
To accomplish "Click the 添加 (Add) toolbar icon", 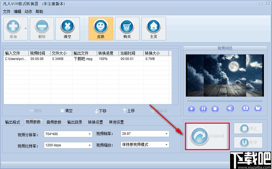I will coord(13,27).
